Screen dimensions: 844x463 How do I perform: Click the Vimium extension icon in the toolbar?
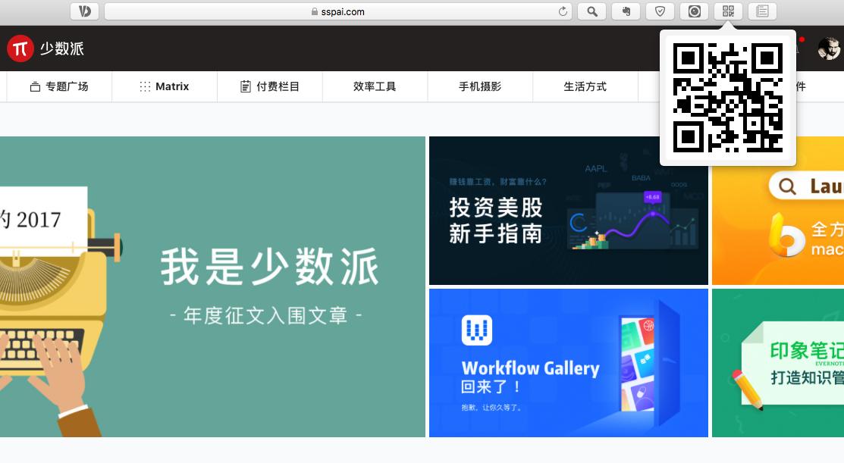84,11
